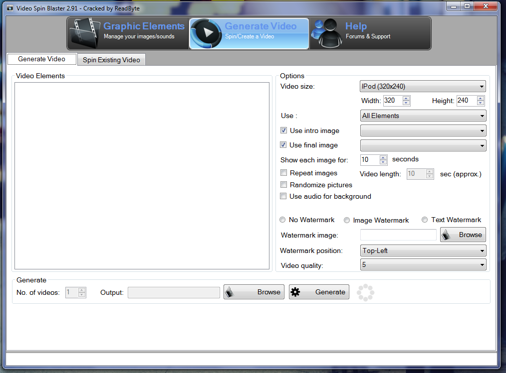Open Help via the people icon

tap(326, 33)
